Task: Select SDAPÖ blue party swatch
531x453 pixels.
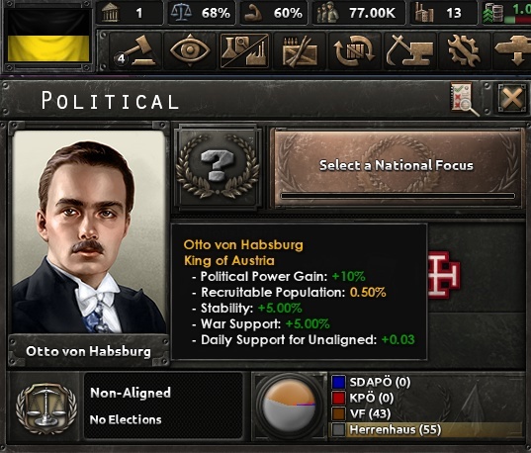Action: (338, 382)
